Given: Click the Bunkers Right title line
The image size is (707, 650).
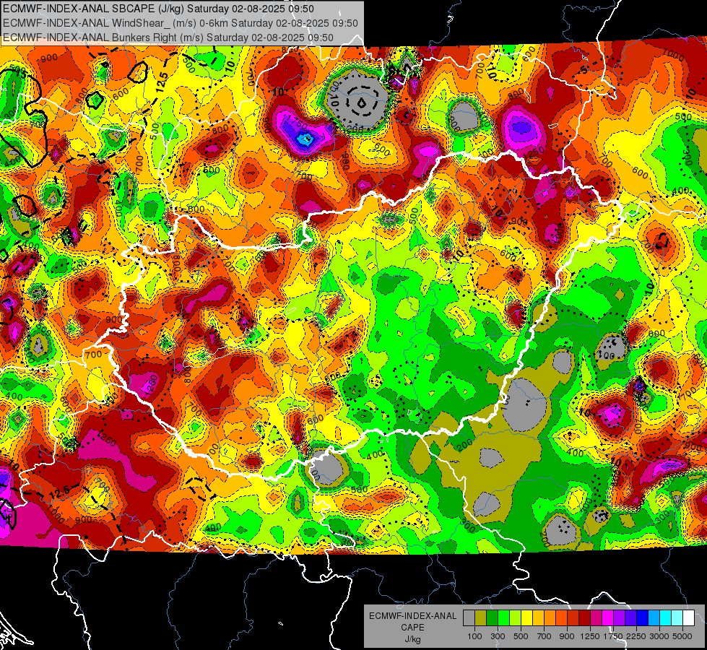Looking at the screenshot, I should click(168, 38).
